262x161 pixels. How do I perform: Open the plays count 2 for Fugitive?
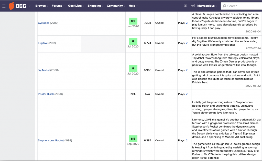pos(187,43)
